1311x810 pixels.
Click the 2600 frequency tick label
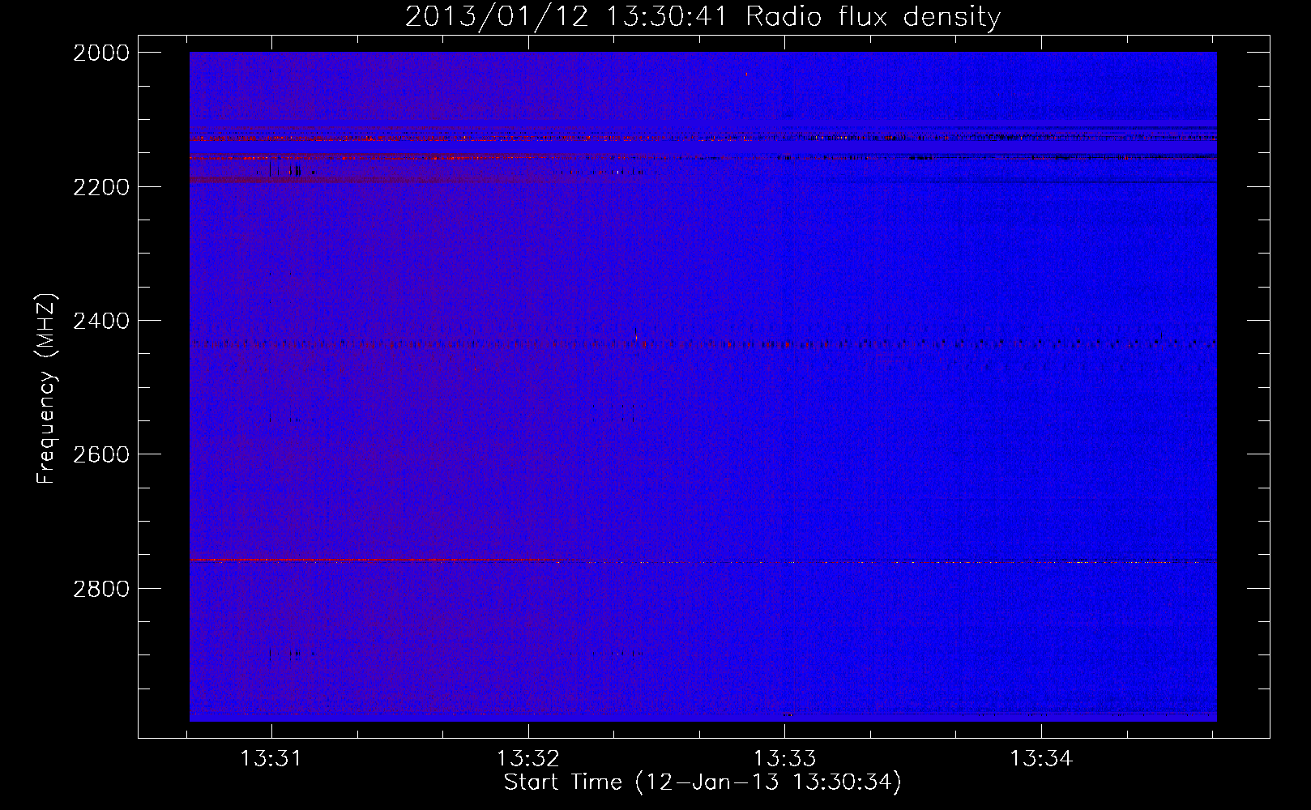[101, 454]
